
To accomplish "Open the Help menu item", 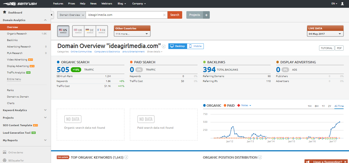I will point(83,4).
